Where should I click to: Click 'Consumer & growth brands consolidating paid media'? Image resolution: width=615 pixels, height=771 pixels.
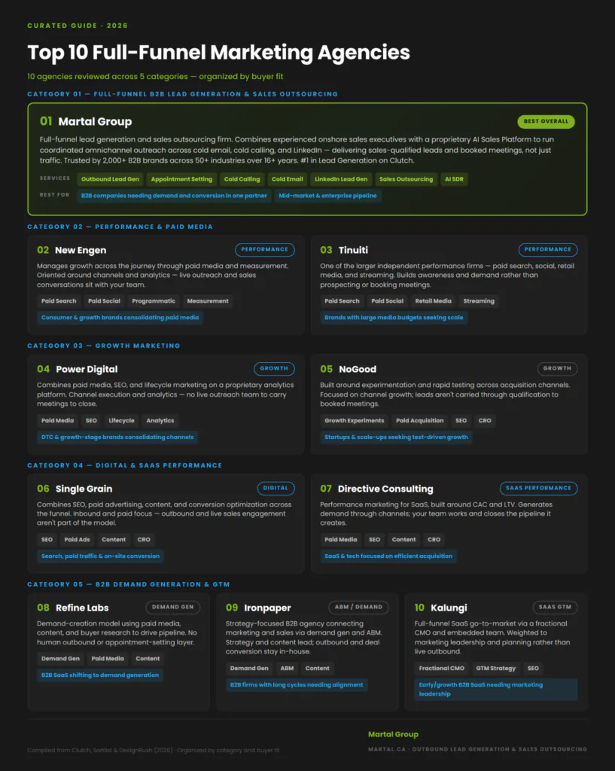[x=120, y=318]
